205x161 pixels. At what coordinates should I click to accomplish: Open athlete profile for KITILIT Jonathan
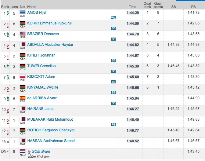(41, 55)
